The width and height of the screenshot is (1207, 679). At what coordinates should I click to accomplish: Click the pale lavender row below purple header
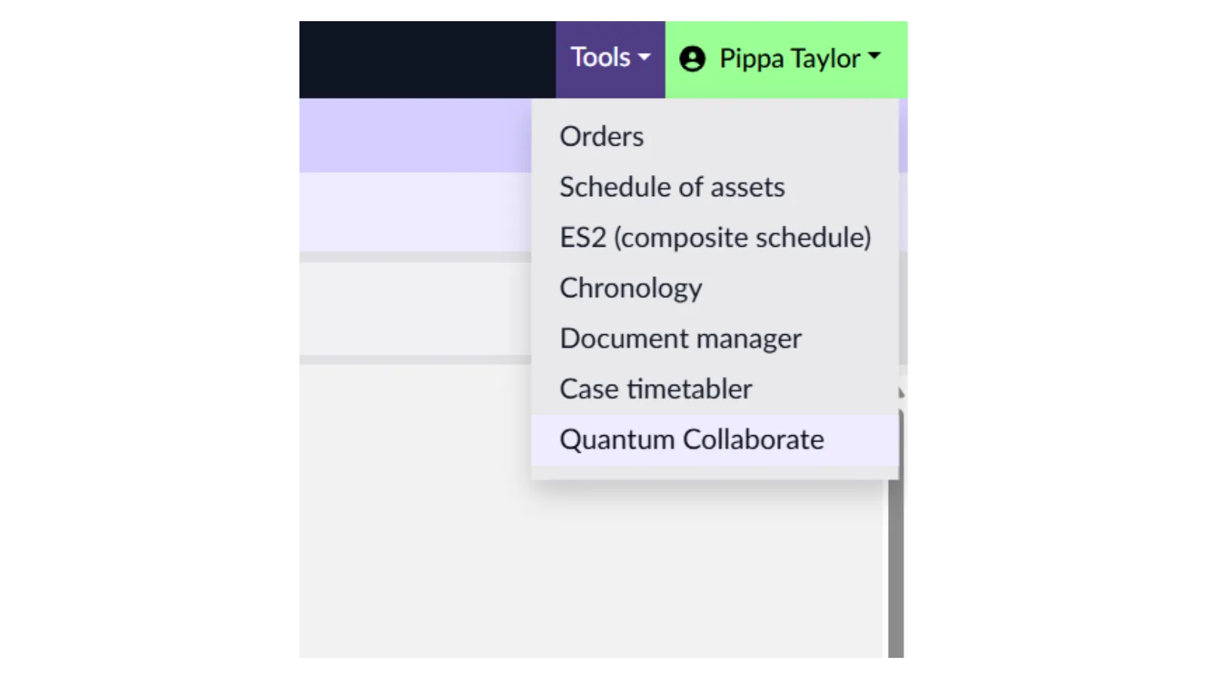[413, 212]
